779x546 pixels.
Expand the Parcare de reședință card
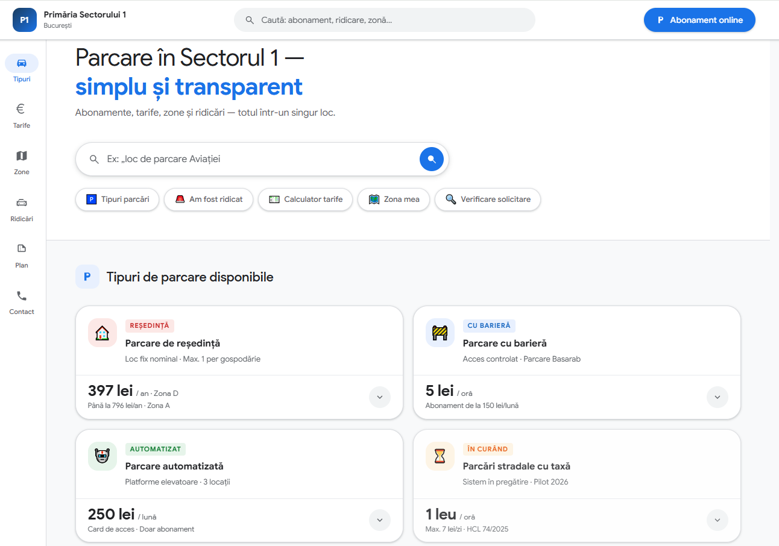(380, 397)
